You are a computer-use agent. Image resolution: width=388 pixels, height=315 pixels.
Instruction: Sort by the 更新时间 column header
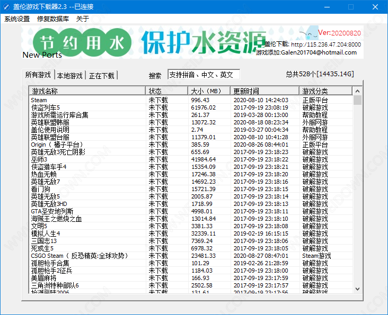click(x=265, y=91)
